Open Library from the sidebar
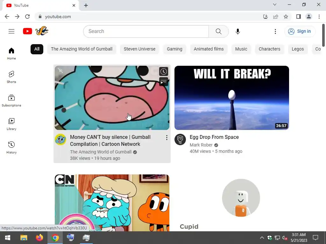This screenshot has width=326, height=244. tap(11, 124)
